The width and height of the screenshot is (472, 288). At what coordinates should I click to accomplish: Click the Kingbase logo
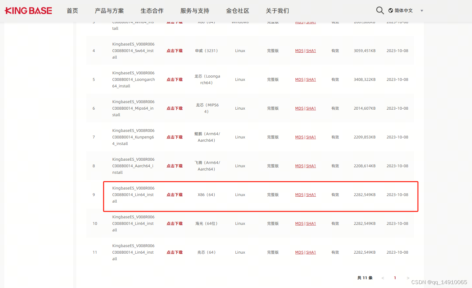tap(28, 11)
